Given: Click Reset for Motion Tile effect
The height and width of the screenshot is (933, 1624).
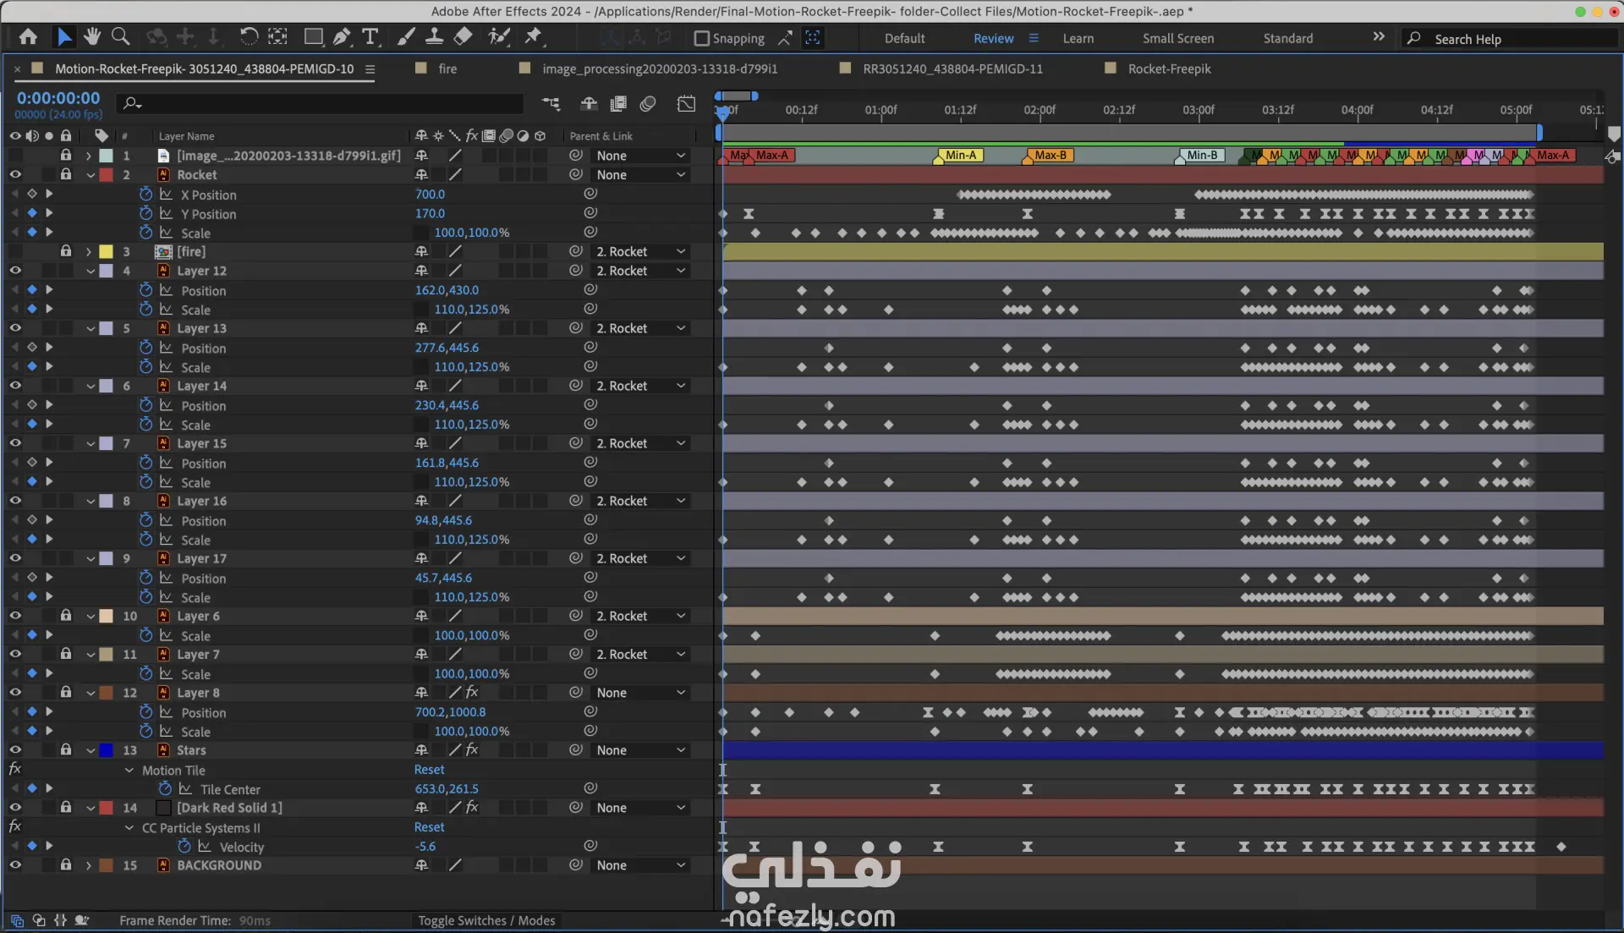Looking at the screenshot, I should (429, 770).
